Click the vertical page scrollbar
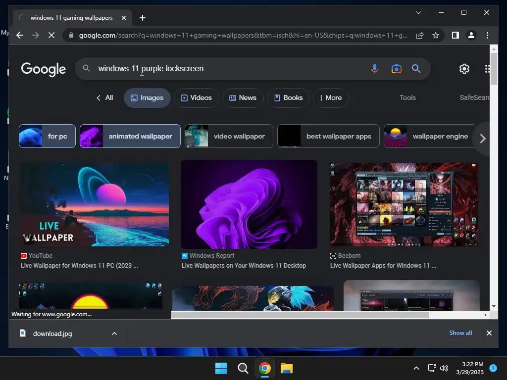Screen dimensions: 507x380 pyautogui.click(x=494, y=69)
